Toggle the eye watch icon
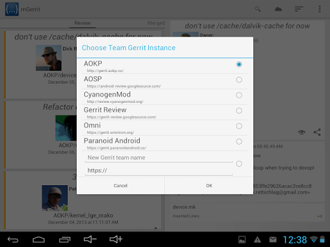 (x=302, y=133)
